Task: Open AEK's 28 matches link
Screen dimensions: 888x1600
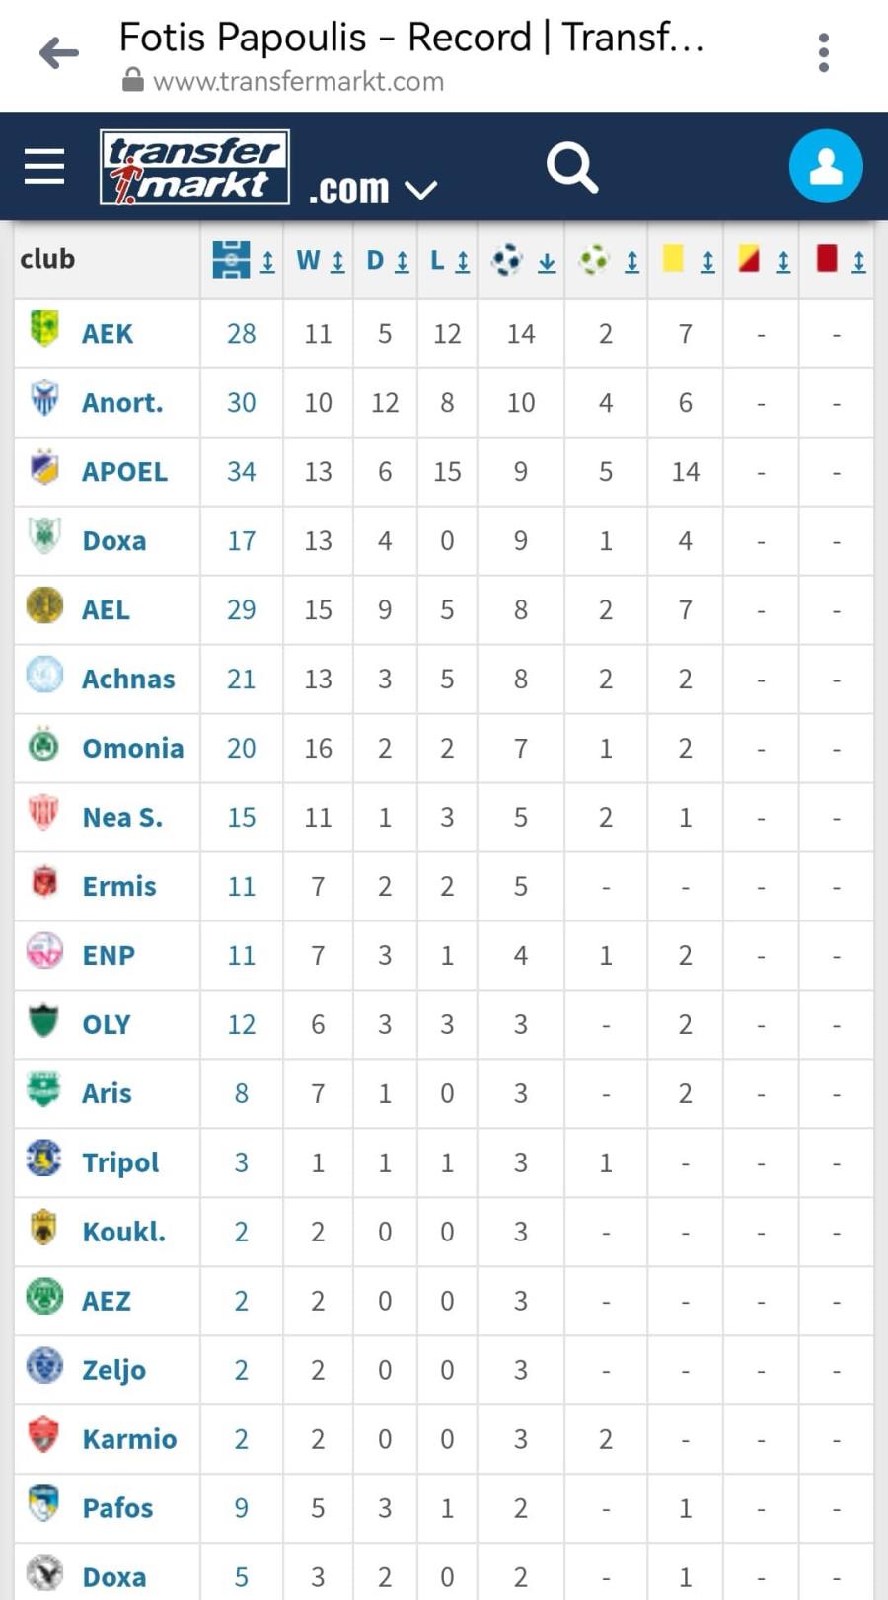Action: click(242, 334)
